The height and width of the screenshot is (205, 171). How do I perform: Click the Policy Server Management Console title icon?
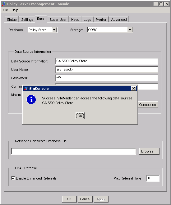pyautogui.click(x=3, y=4)
